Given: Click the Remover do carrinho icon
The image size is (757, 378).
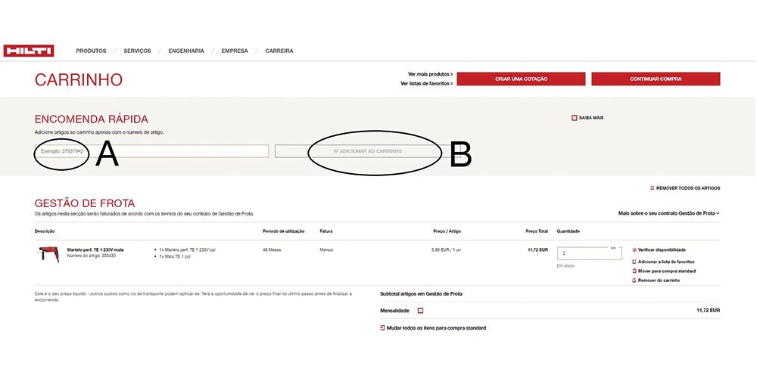Looking at the screenshot, I should pos(634,280).
